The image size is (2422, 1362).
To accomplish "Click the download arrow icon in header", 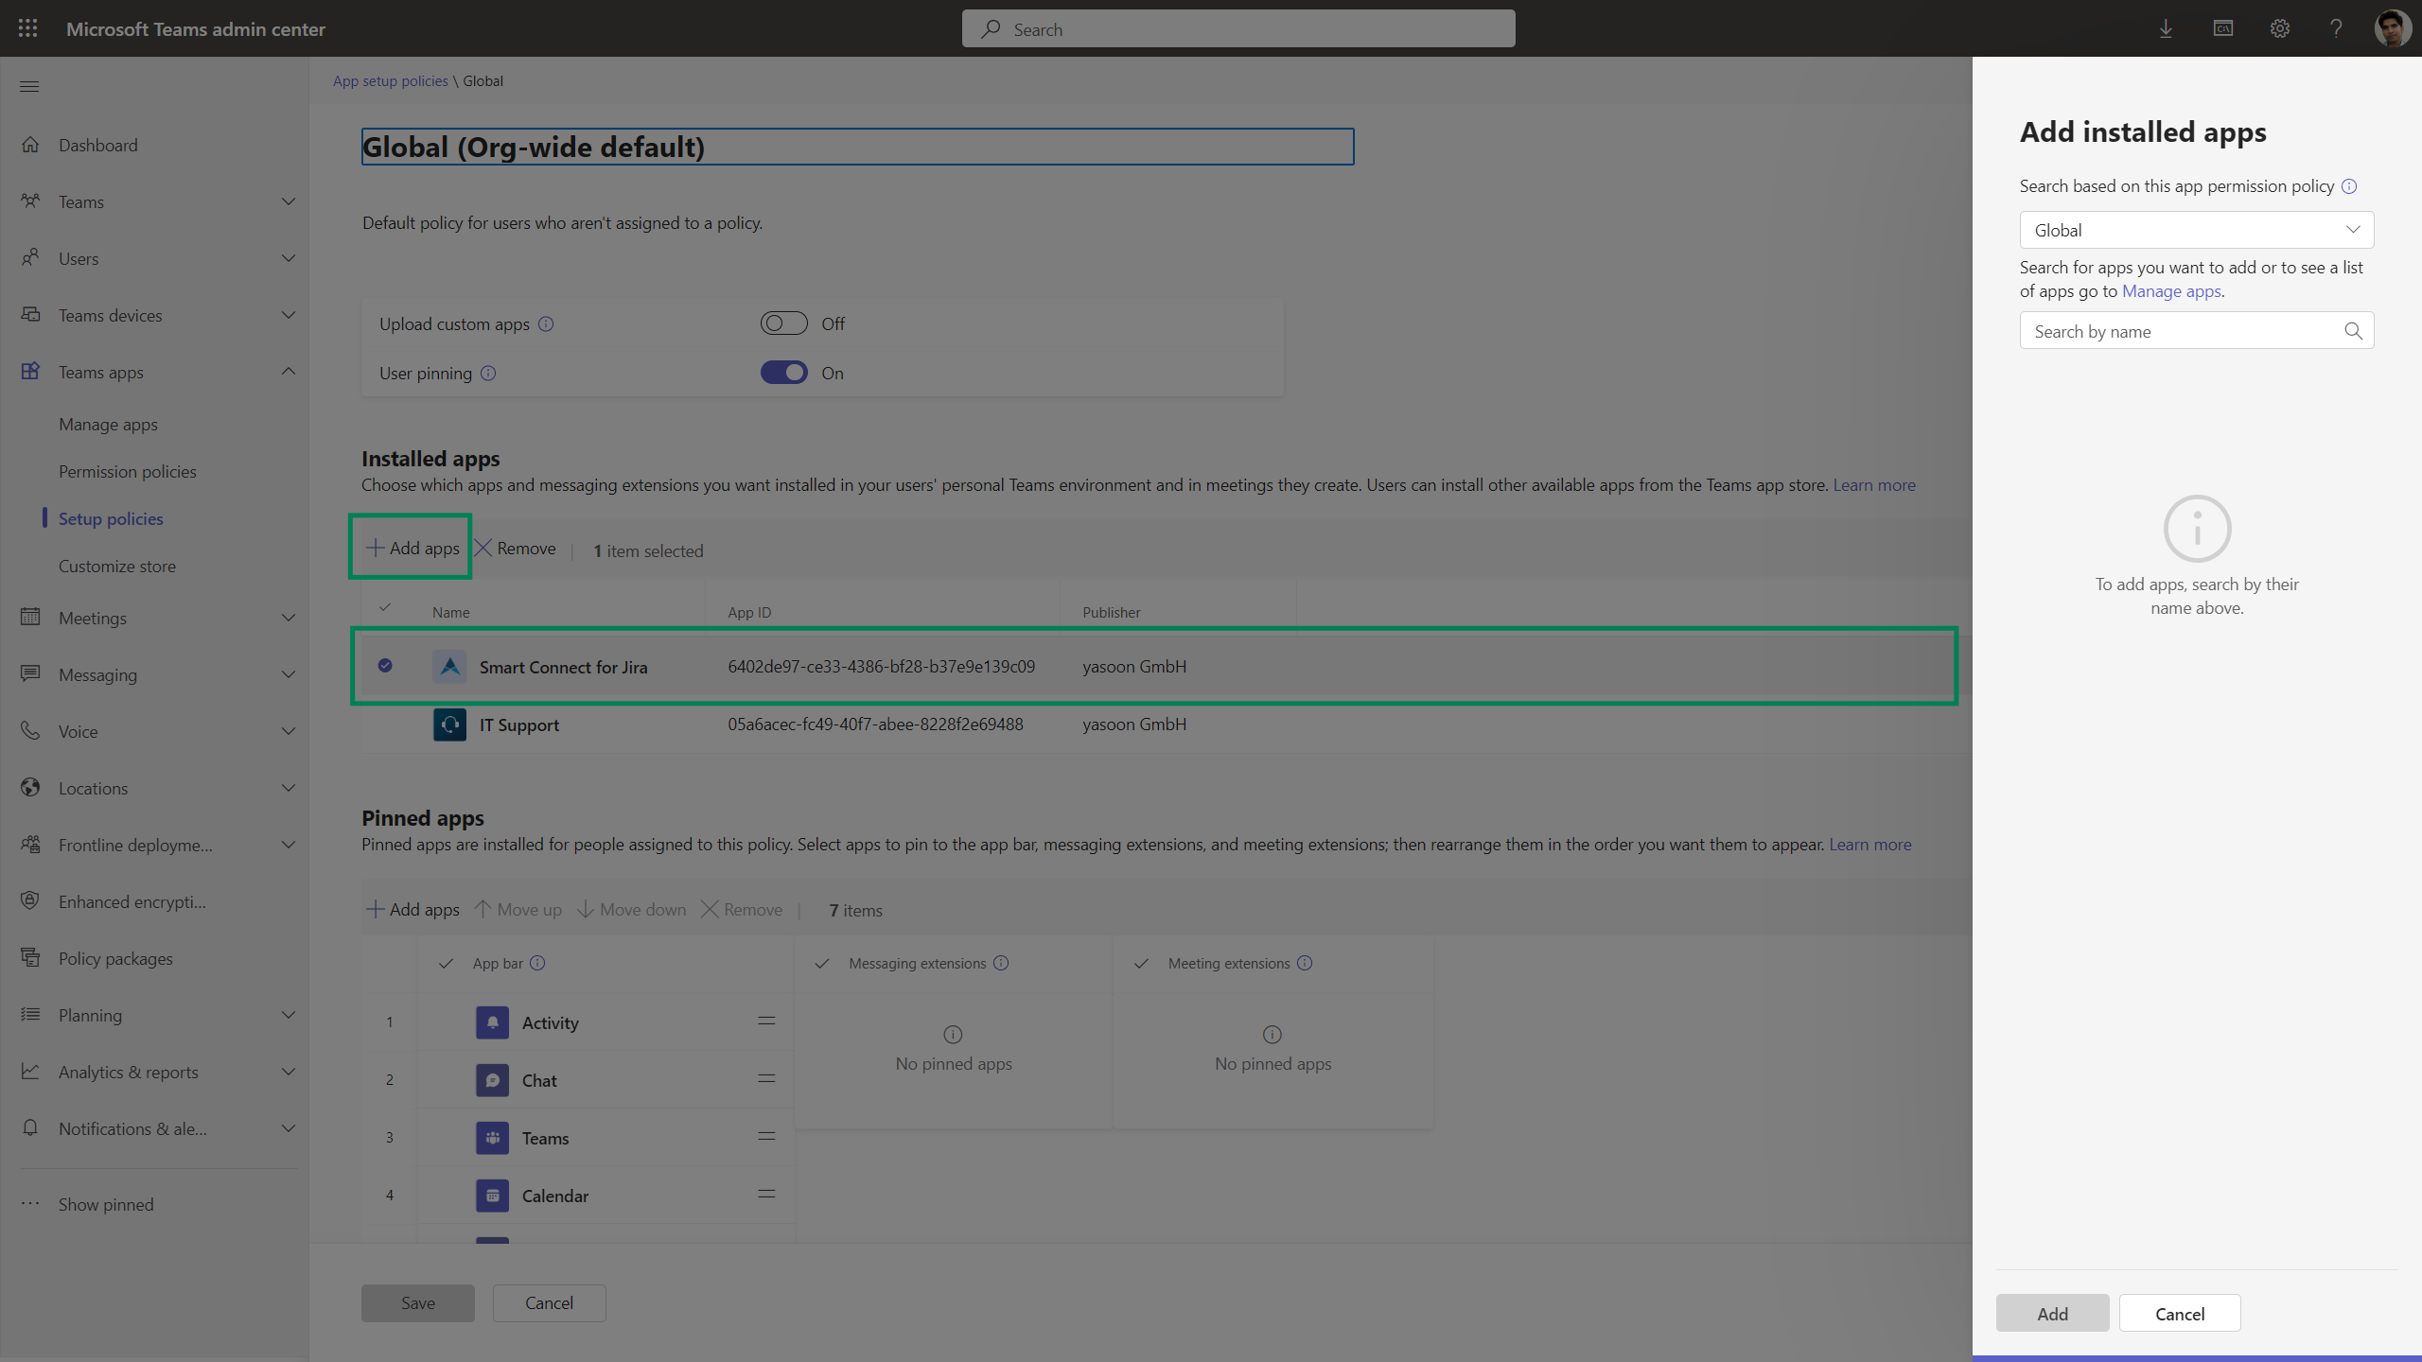I will coord(2166,28).
